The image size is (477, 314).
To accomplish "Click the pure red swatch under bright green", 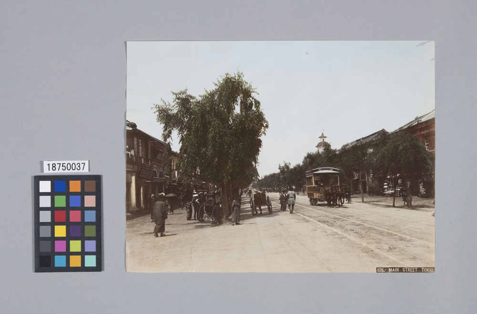I will click(x=60, y=216).
